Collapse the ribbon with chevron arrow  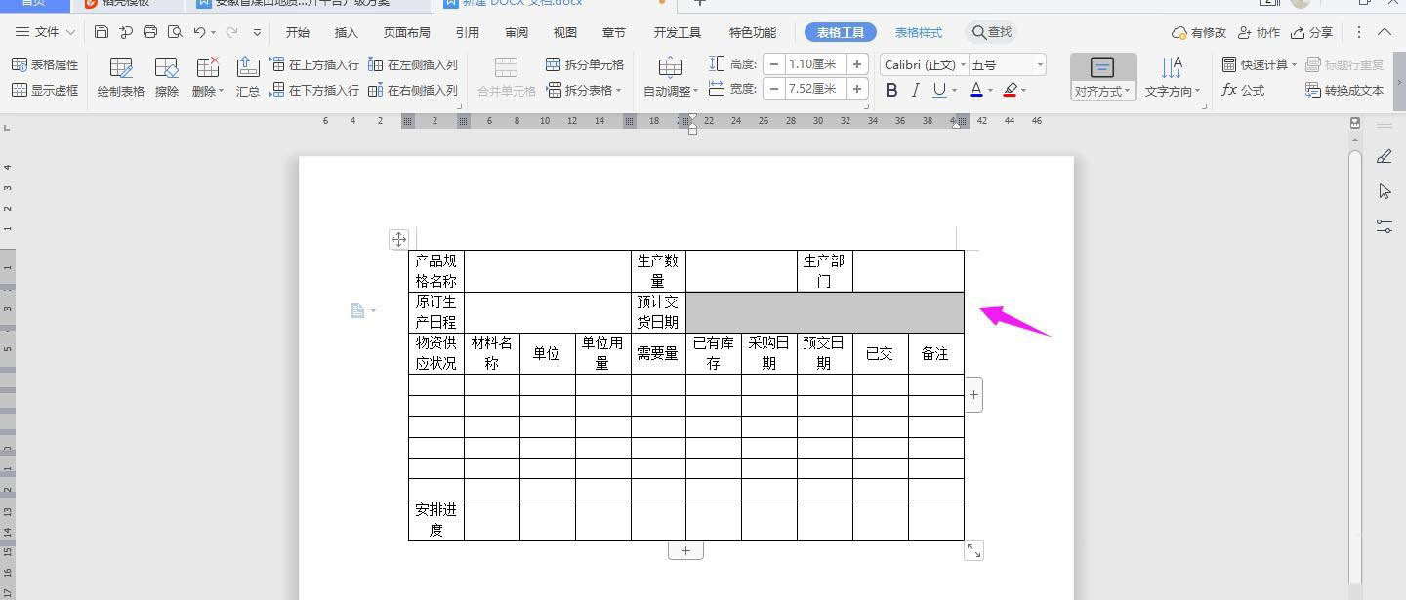pos(1385,32)
